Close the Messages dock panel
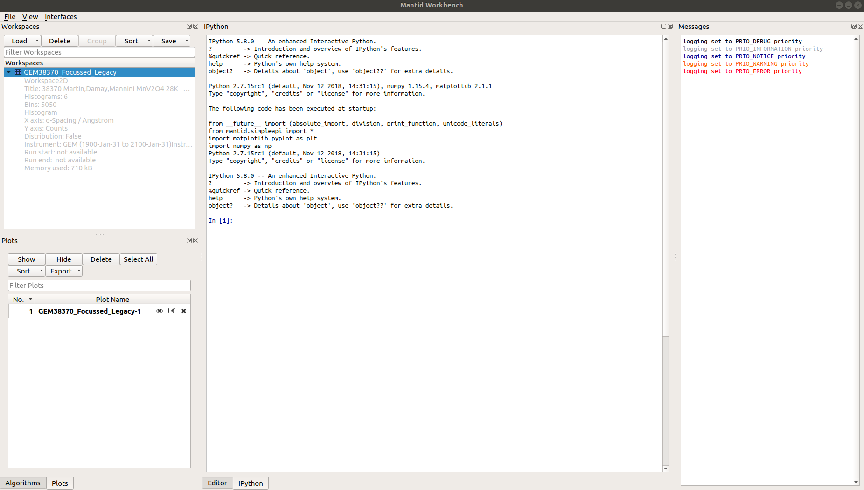This screenshot has width=864, height=490. pos(861,27)
